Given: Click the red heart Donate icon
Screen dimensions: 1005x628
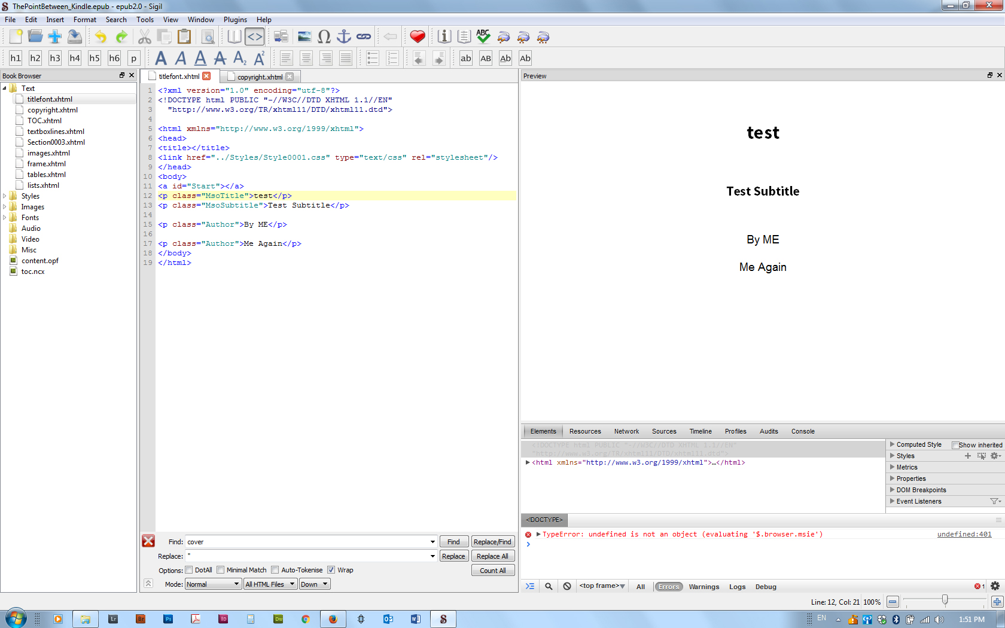Looking at the screenshot, I should pyautogui.click(x=417, y=37).
